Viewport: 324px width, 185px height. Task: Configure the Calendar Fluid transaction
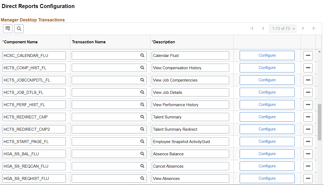[x=267, y=55]
